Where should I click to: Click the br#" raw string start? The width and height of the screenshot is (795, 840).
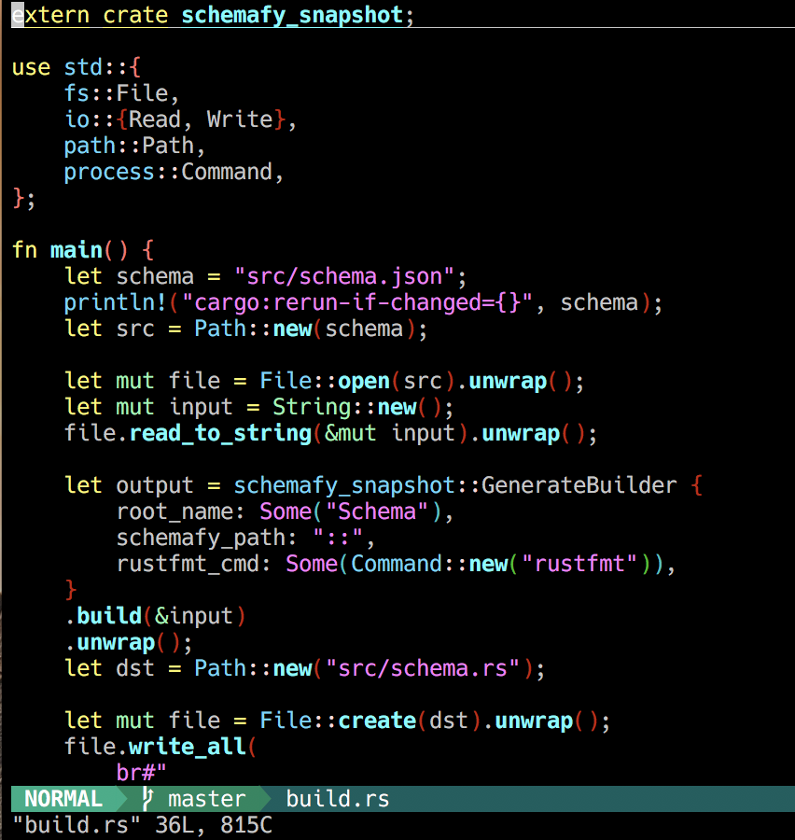(142, 773)
